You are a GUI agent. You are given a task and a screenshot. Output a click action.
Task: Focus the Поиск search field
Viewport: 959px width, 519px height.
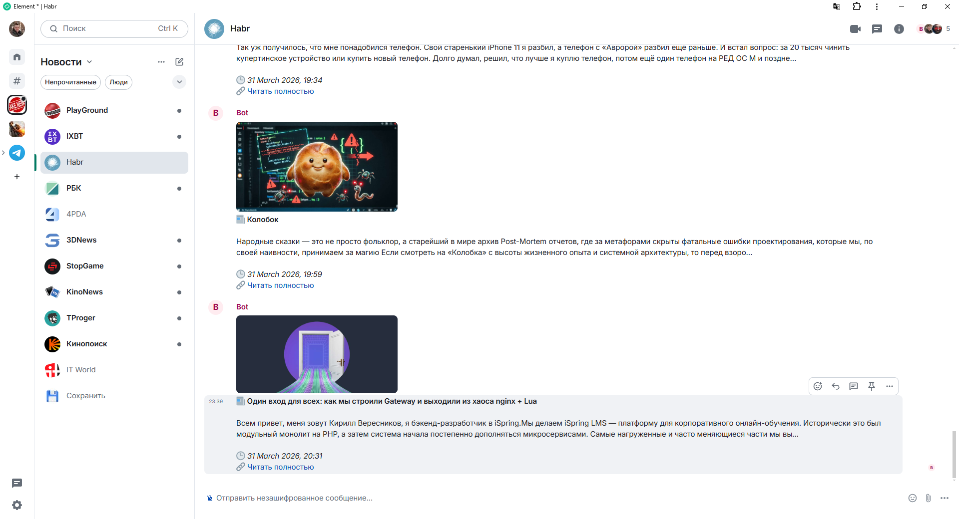[x=114, y=29]
